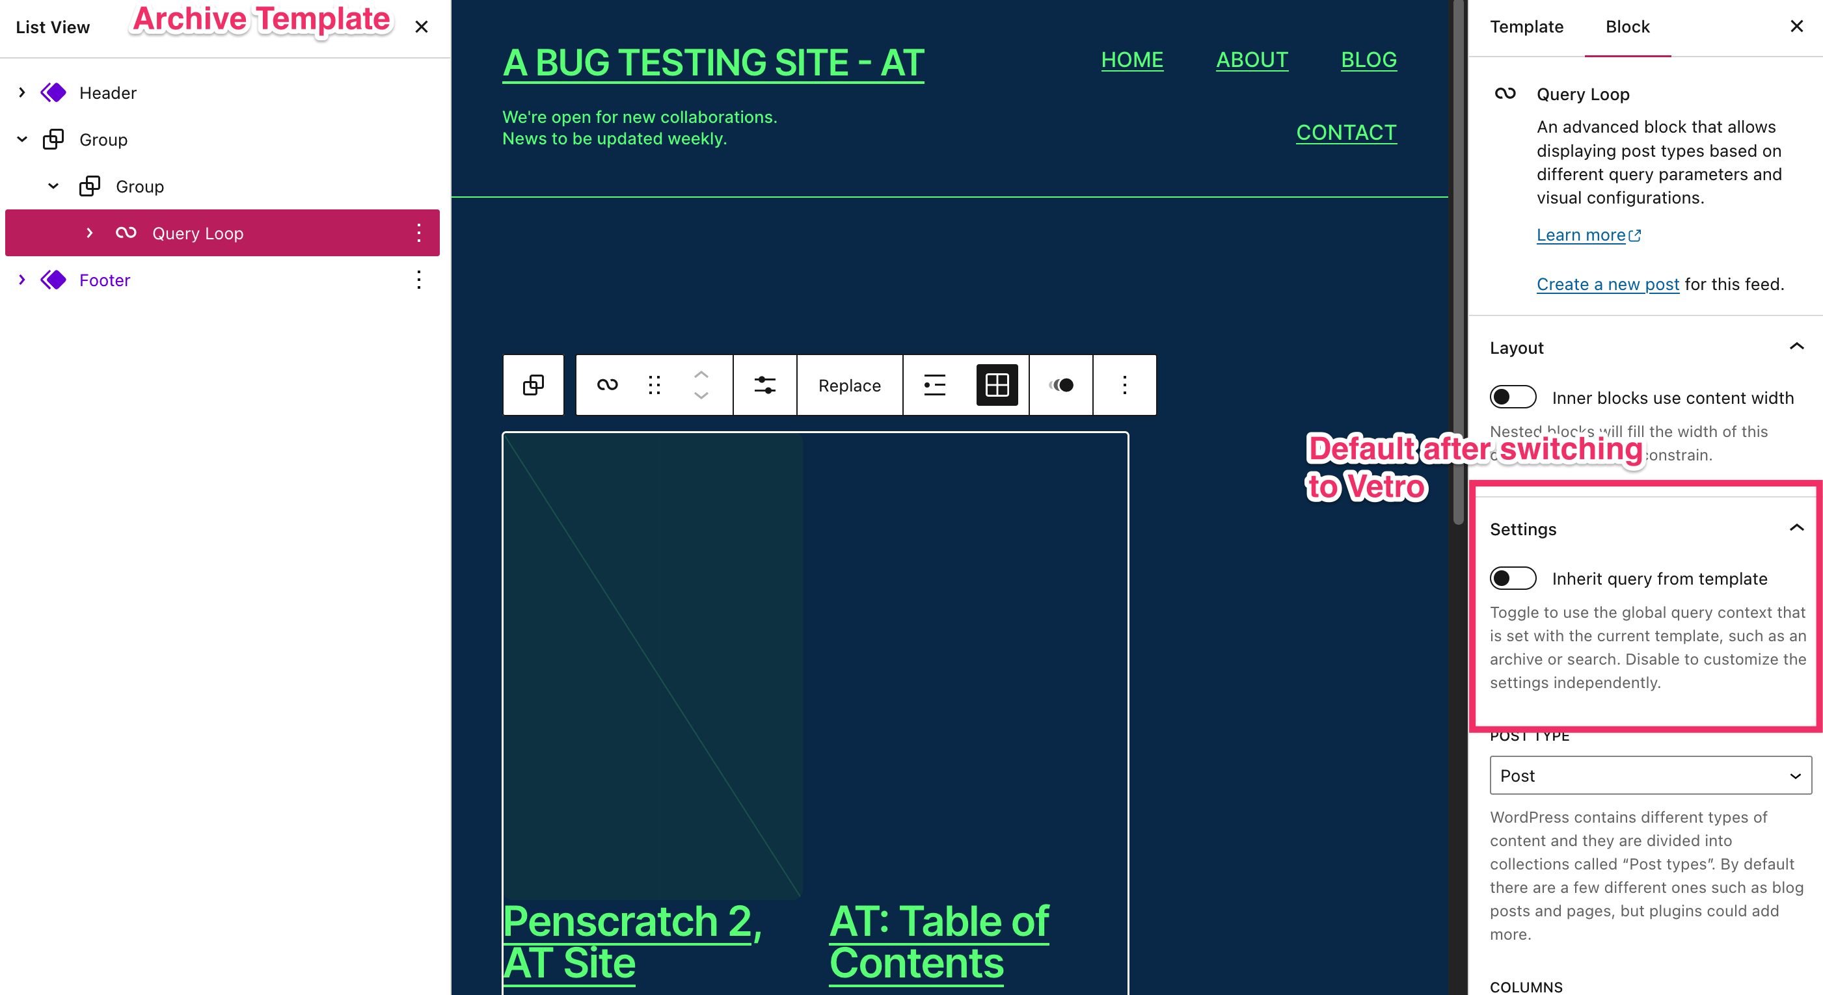Move the Query Loop block up
The image size is (1823, 995).
coord(701,375)
